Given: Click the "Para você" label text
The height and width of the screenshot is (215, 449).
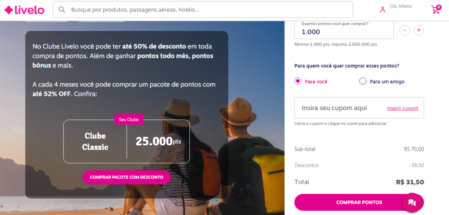Looking at the screenshot, I should pos(316,82).
